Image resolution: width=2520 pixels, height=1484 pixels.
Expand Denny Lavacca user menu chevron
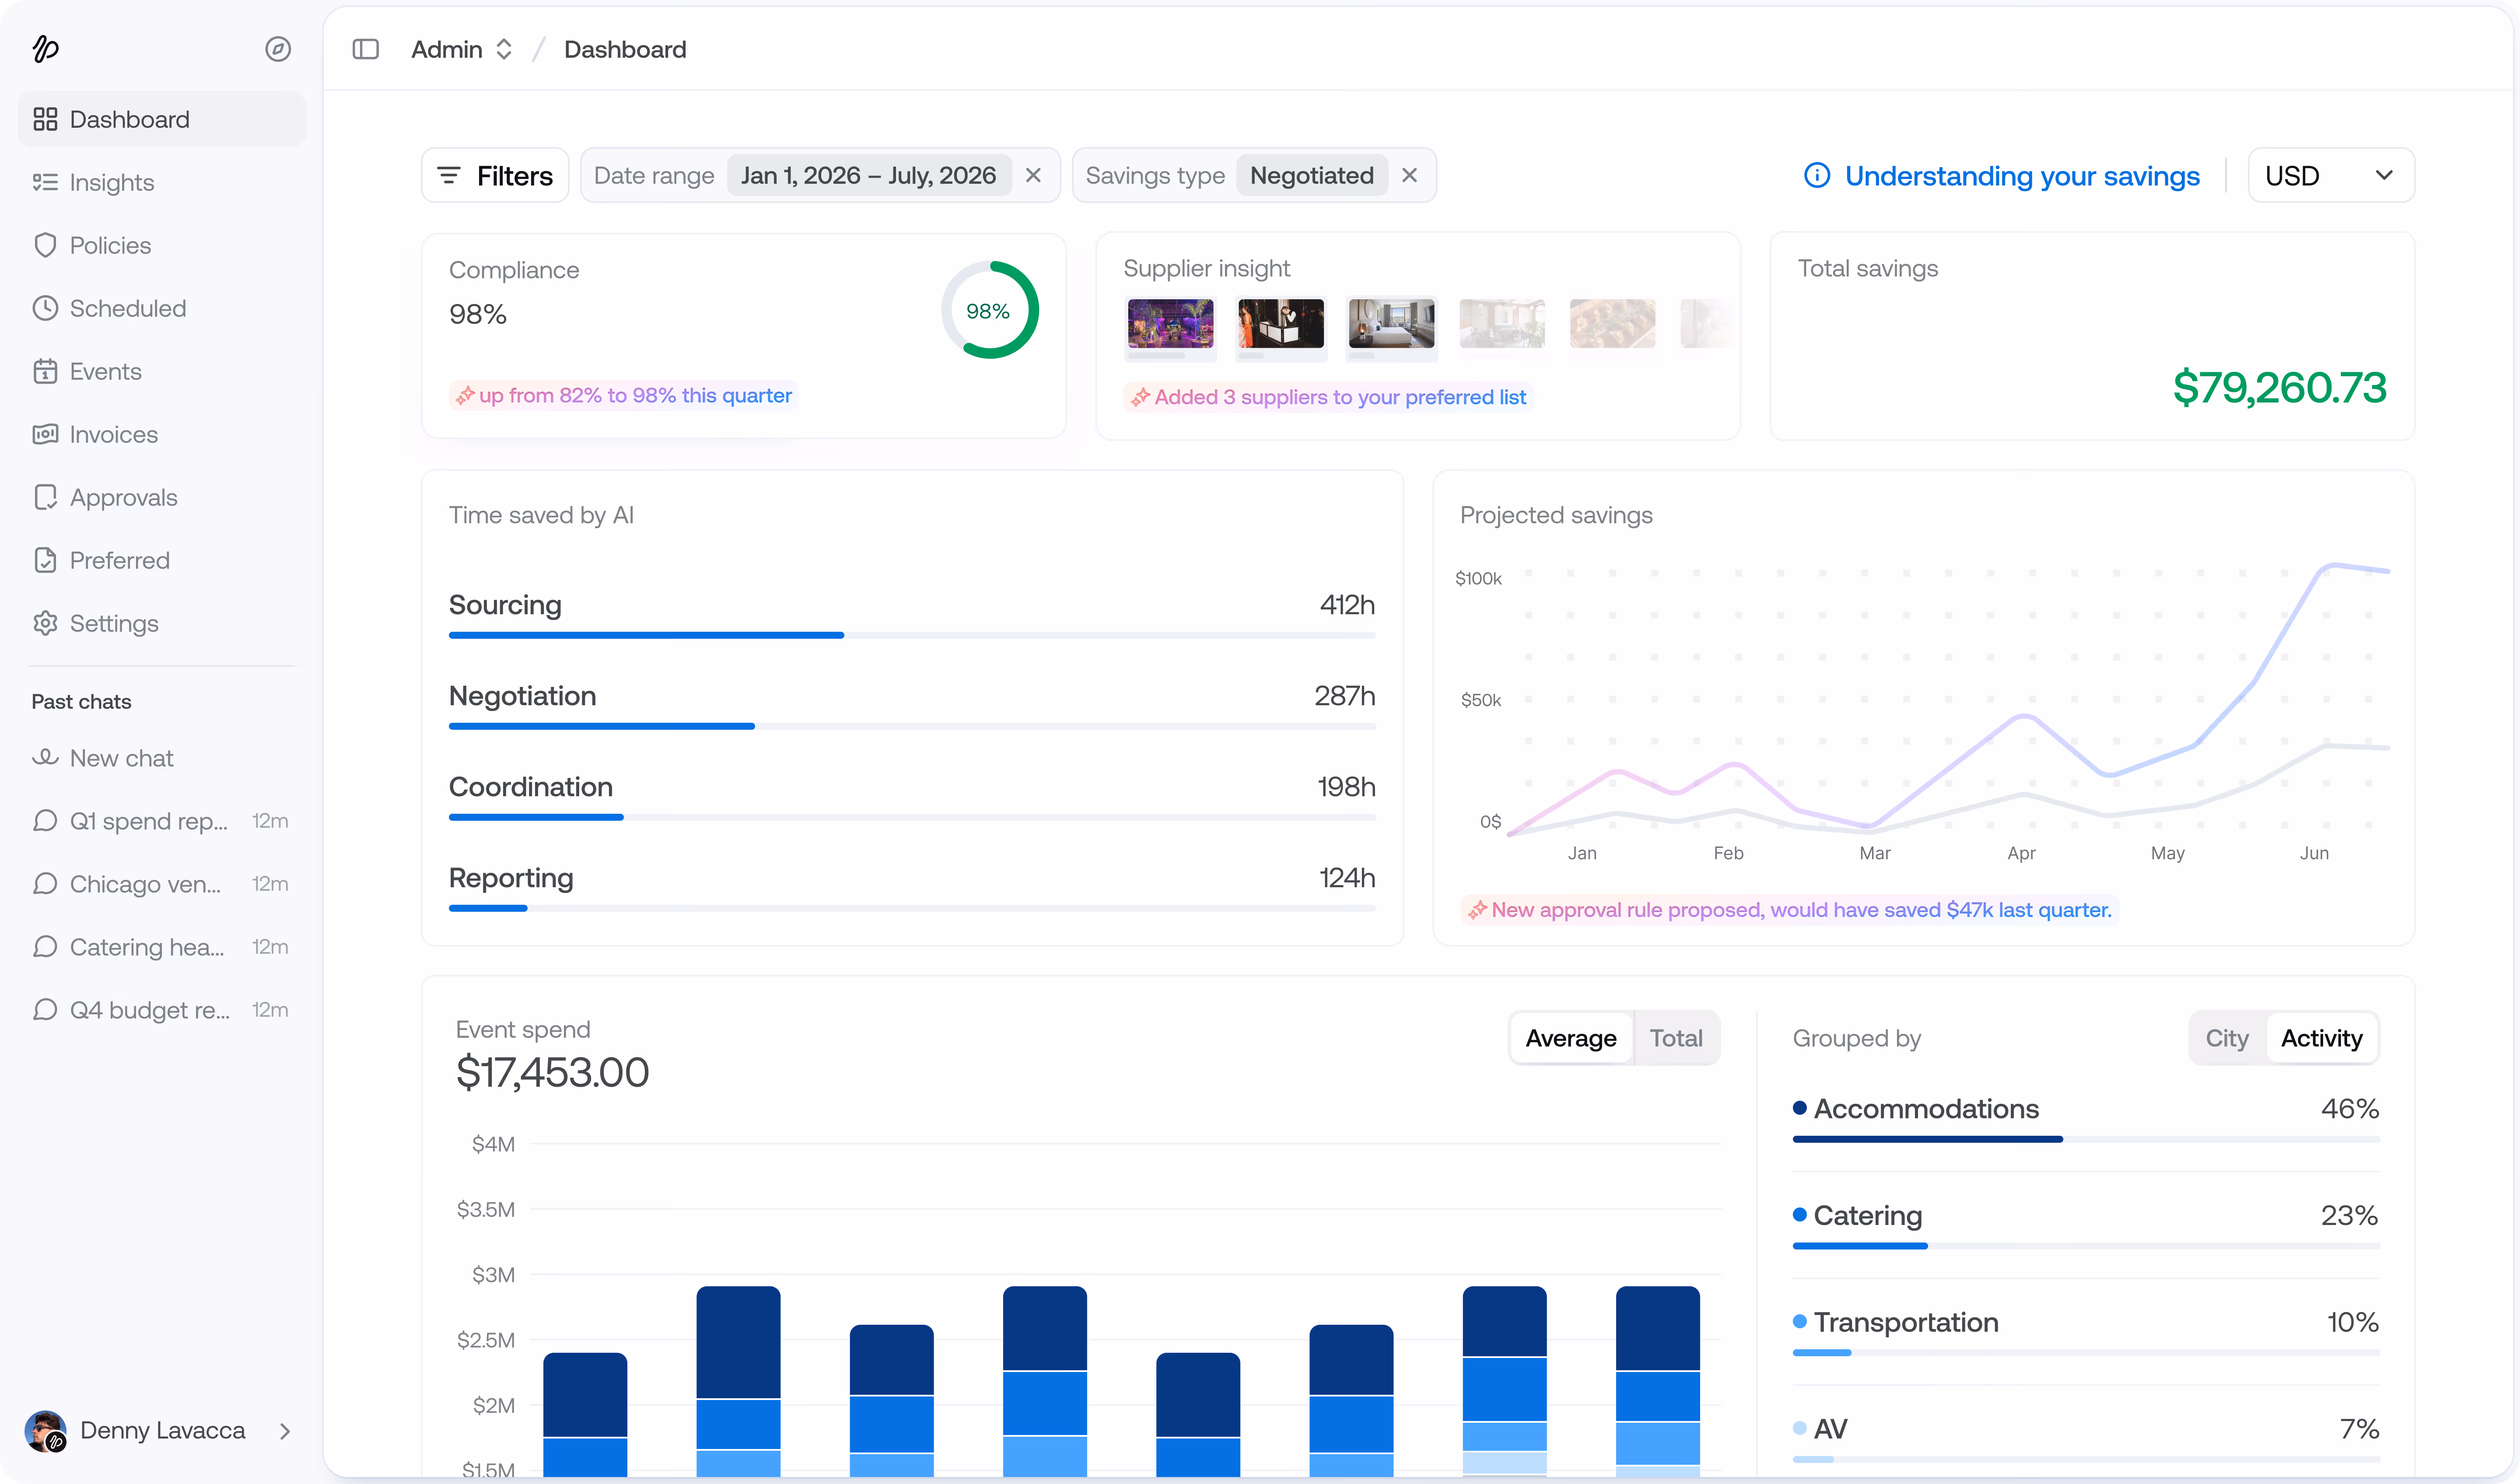(x=285, y=1431)
